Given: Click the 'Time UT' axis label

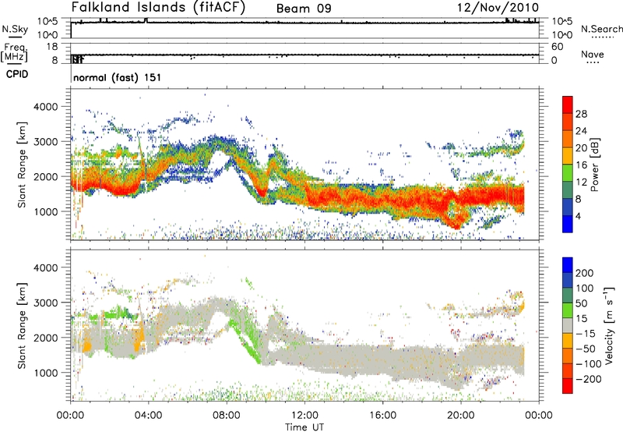Looking at the screenshot, I should click(304, 427).
